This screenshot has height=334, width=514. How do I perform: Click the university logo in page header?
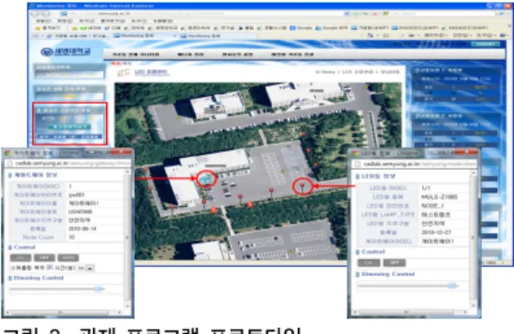coord(66,52)
